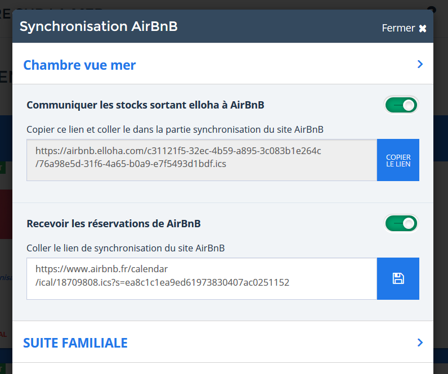Close the dialog with the Fermer link
The image size is (448, 374).
[x=404, y=28]
